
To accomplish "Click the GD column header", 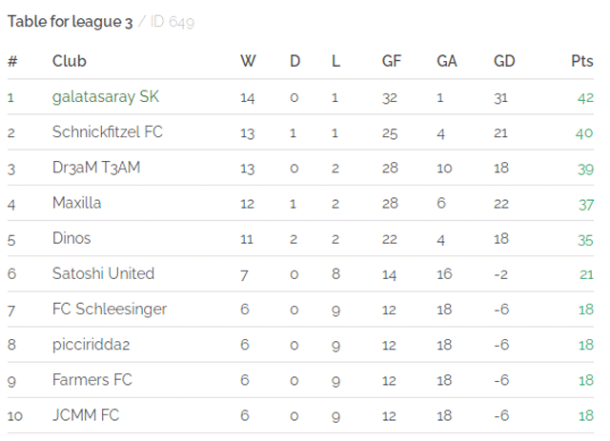I will [x=504, y=61].
